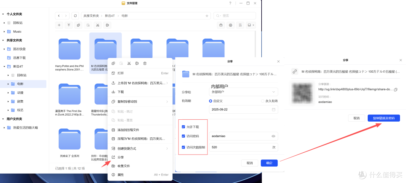Open the calendar icon in the date field
The width and height of the screenshot is (406, 183).
[273, 110]
